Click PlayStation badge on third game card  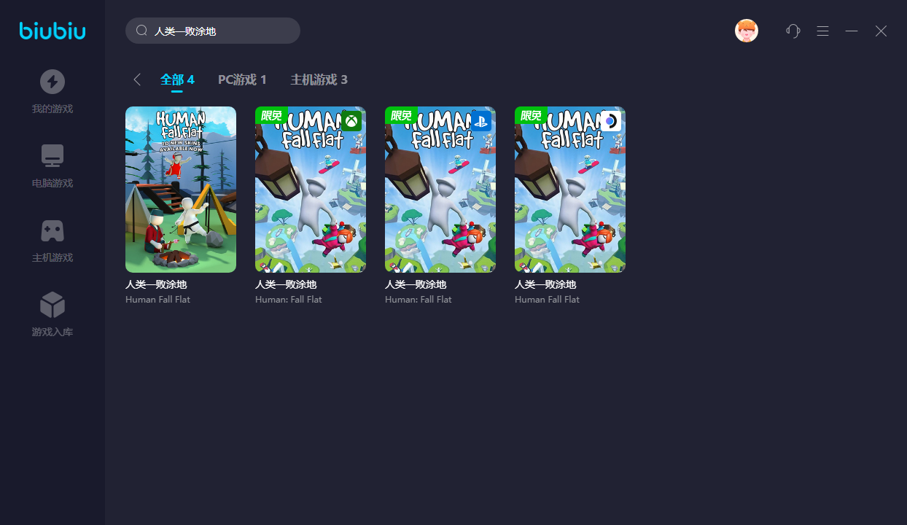pos(481,120)
